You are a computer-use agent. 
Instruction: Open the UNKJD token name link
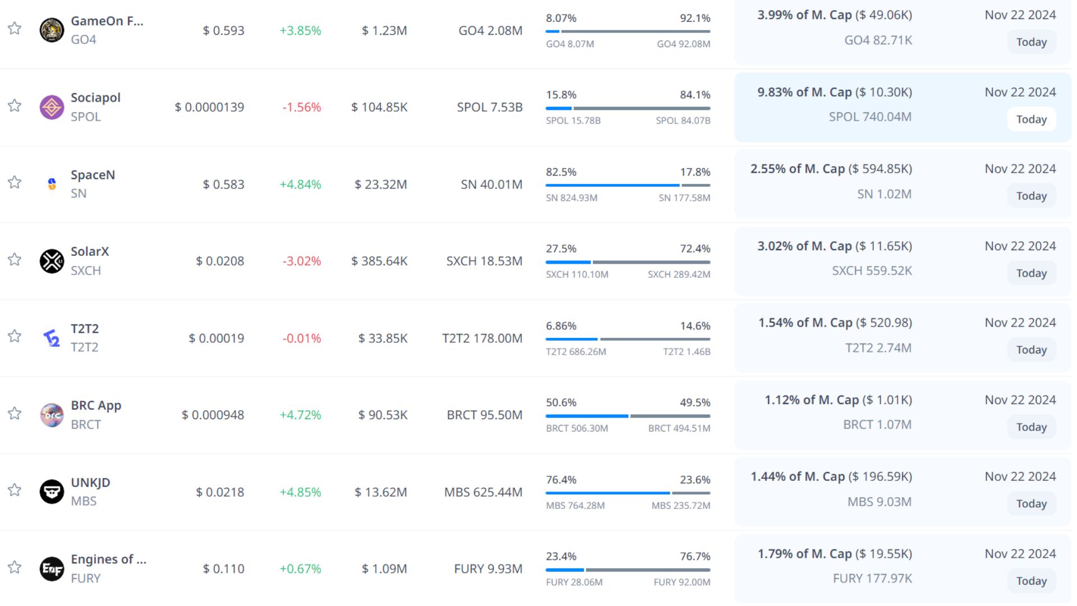pos(90,483)
